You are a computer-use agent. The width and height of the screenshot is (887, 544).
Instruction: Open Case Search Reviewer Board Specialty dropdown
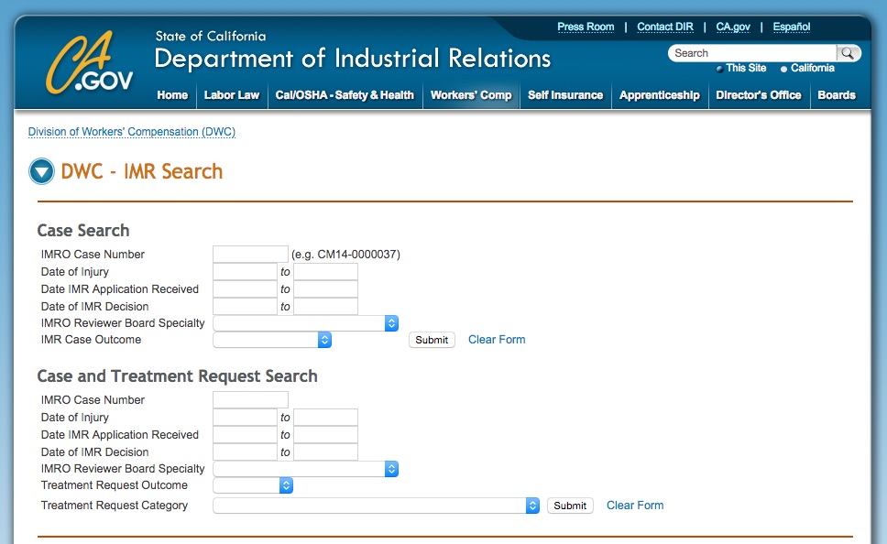tap(305, 323)
